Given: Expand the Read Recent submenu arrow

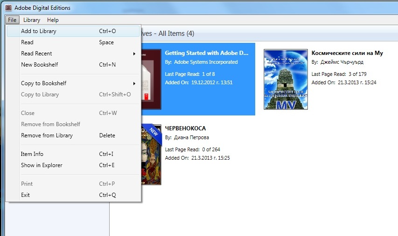Looking at the screenshot, I should (x=134, y=54).
